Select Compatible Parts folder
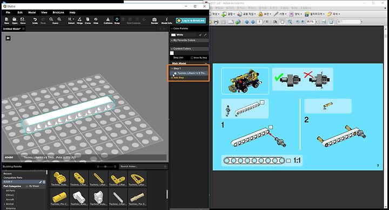 [x=12, y=178]
